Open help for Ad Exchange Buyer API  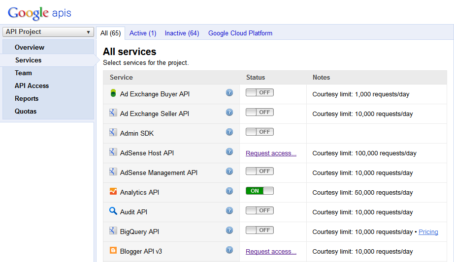coord(229,92)
